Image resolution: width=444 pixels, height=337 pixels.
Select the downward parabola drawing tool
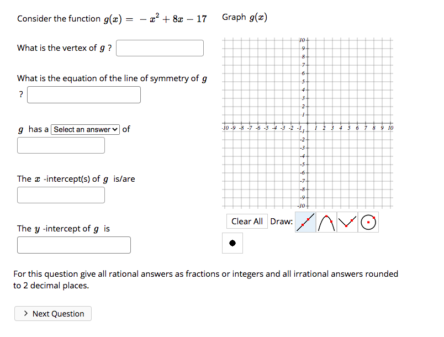coord(326,222)
